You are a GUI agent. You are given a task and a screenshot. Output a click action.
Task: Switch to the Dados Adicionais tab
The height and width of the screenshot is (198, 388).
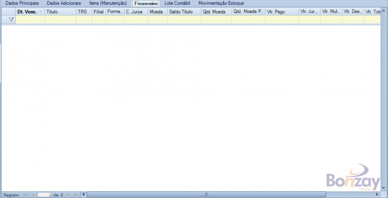point(64,3)
